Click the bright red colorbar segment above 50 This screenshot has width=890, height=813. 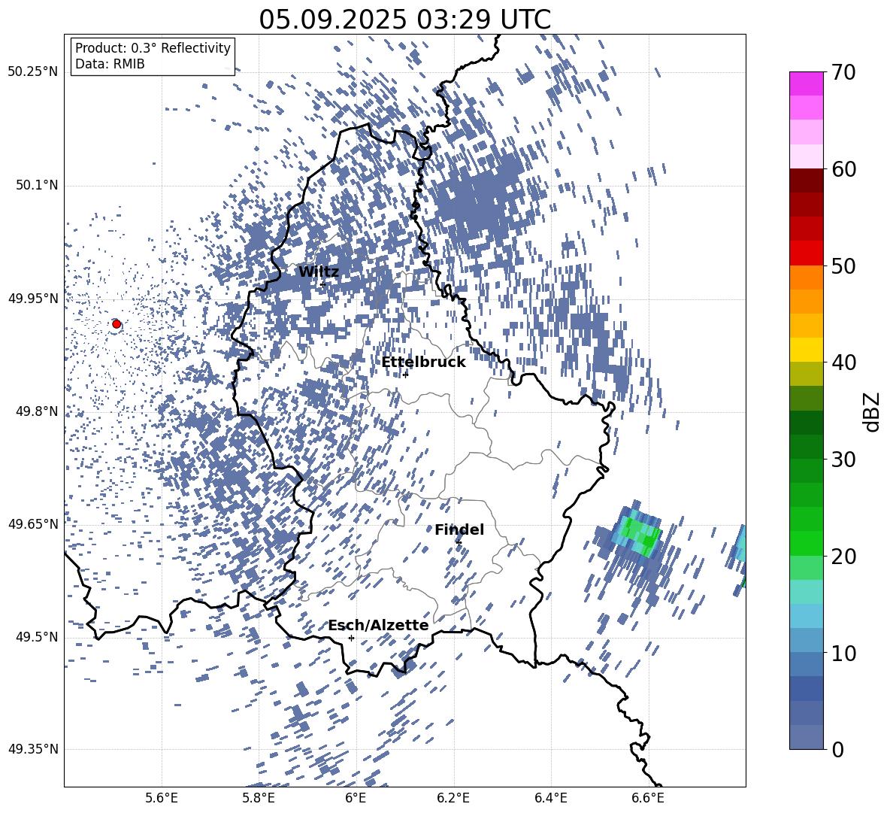tap(807, 253)
